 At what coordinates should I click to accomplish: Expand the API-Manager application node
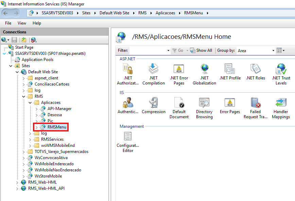pyautogui.click(x=36, y=109)
